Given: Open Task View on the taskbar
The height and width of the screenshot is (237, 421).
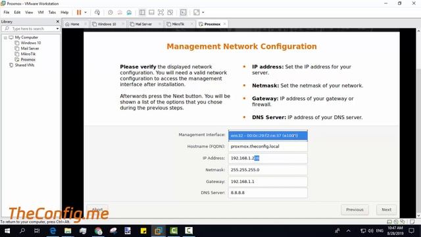Looking at the screenshot, I should pyautogui.click(x=37, y=231).
